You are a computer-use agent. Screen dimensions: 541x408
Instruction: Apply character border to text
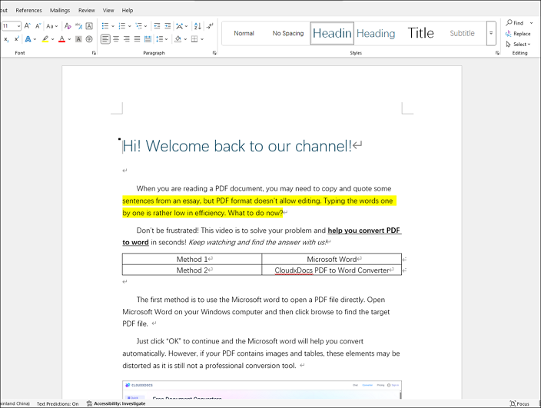click(89, 26)
